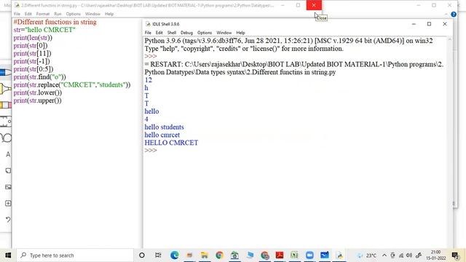Open Options menu in IDLE Shell
Image resolution: width=466 pixels, height=262 pixels.
(205, 33)
